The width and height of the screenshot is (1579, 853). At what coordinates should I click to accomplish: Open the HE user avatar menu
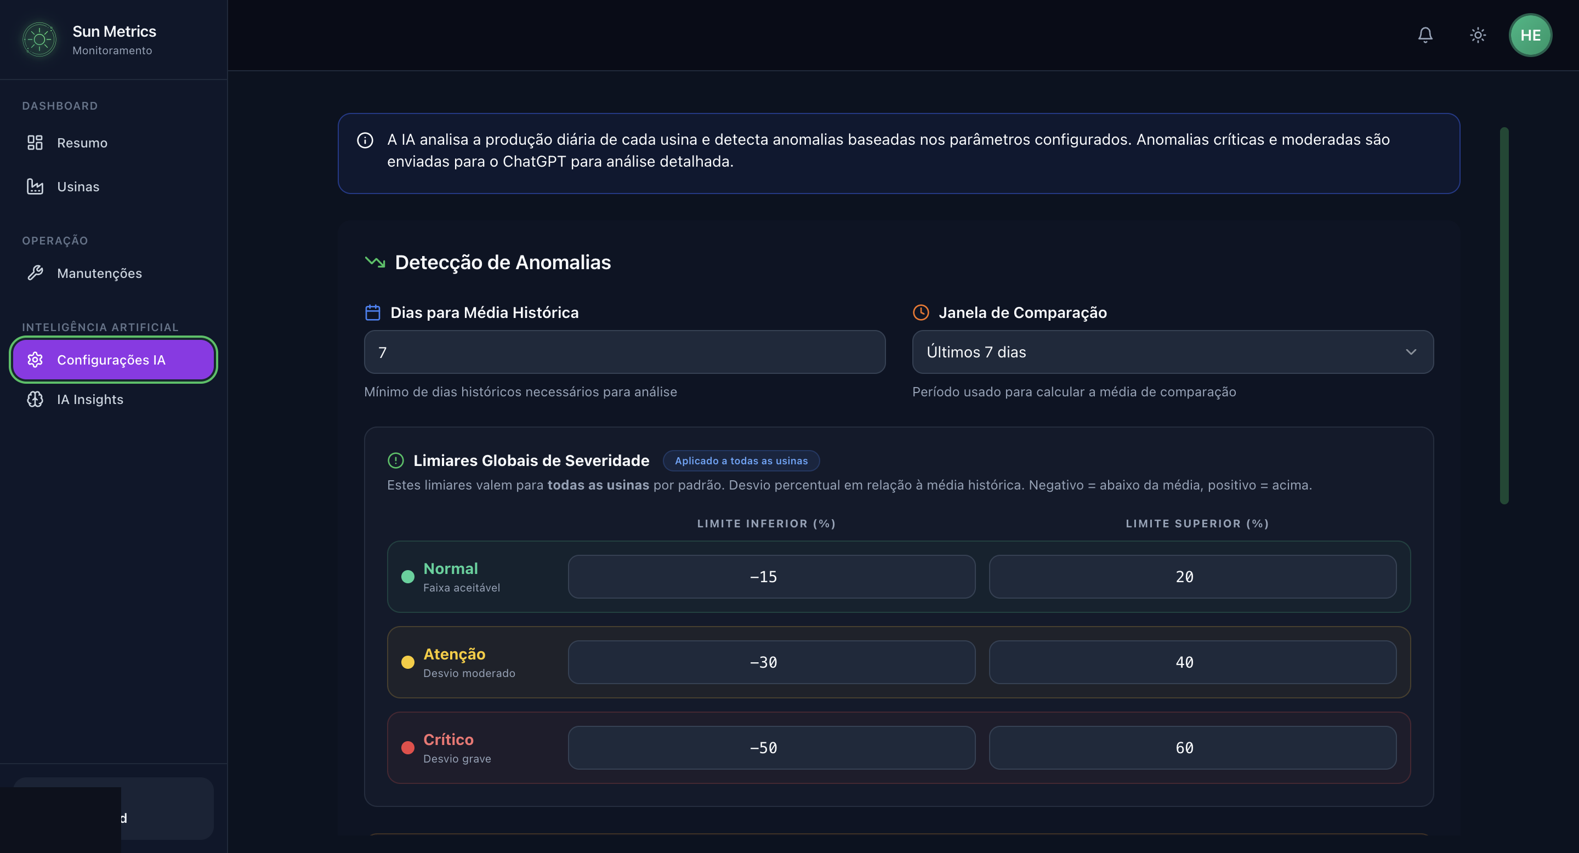tap(1531, 35)
